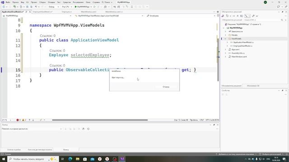
Task: Open Microsoft Store from the taskbar
Action: [85, 159]
